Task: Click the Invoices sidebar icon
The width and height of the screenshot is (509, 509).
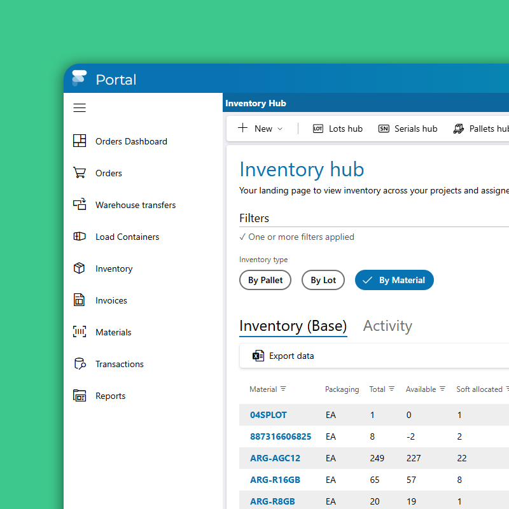Action: point(80,300)
